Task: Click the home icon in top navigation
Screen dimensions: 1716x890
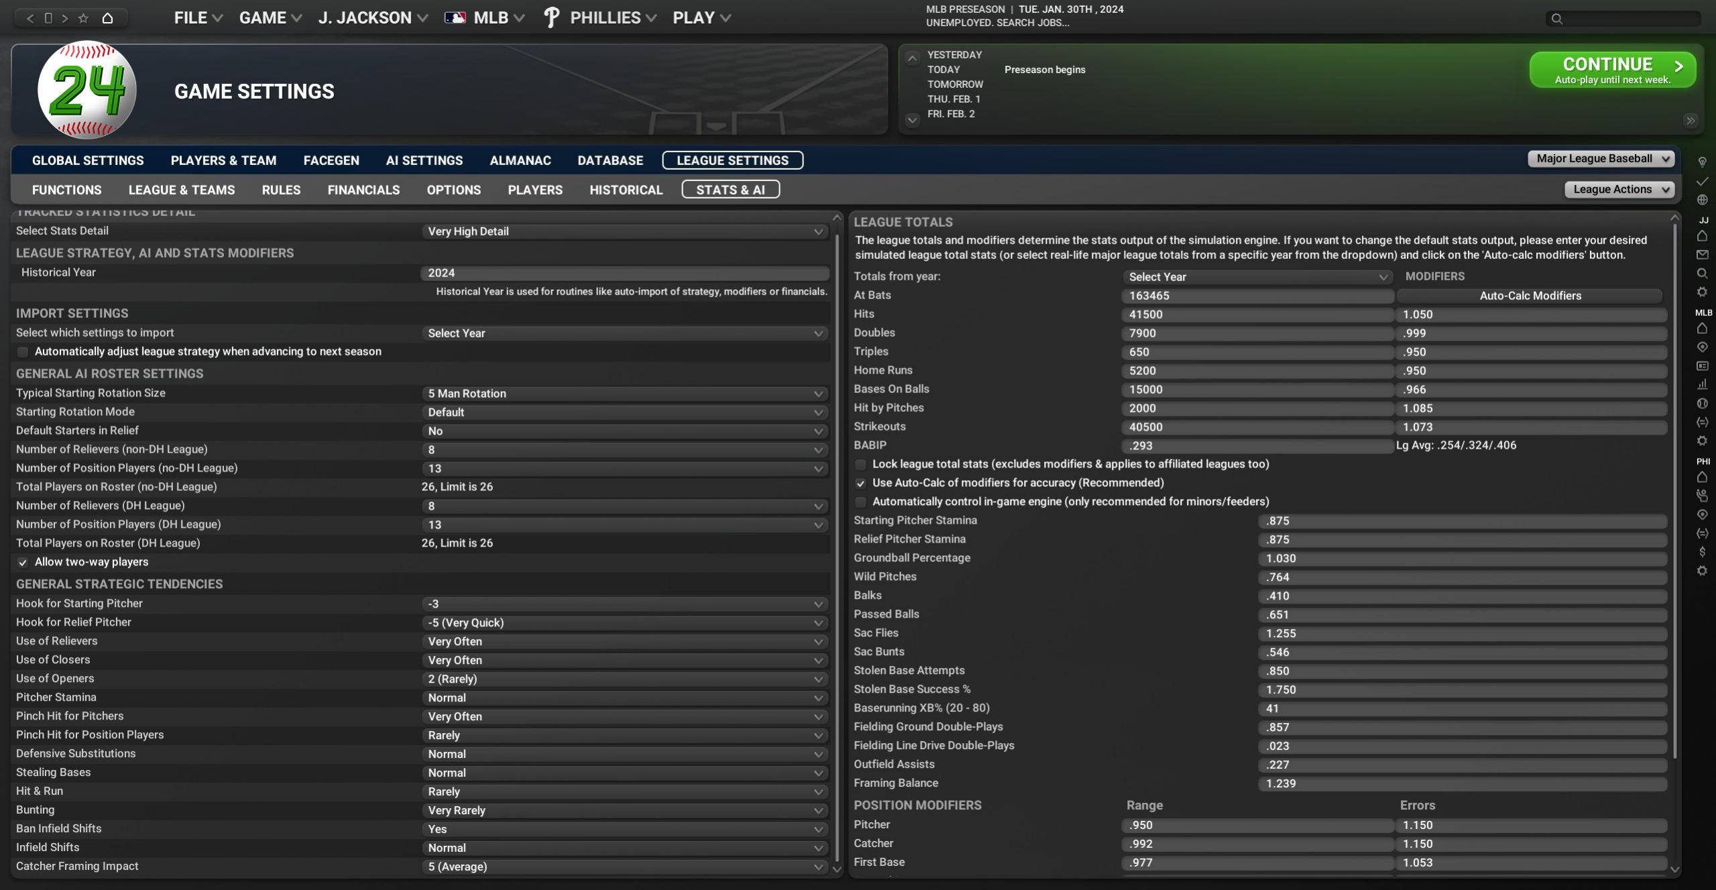Action: point(107,18)
